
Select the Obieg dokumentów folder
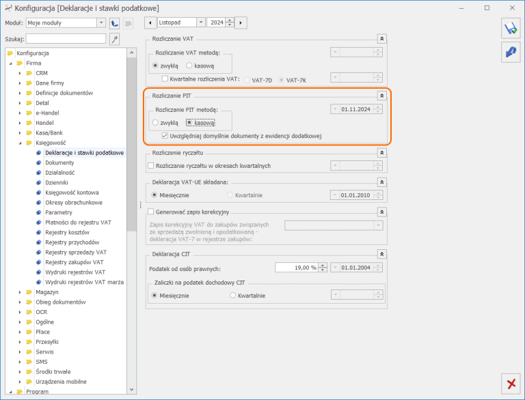point(61,302)
